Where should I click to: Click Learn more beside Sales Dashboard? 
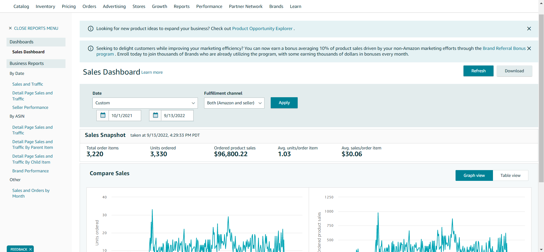(x=152, y=72)
